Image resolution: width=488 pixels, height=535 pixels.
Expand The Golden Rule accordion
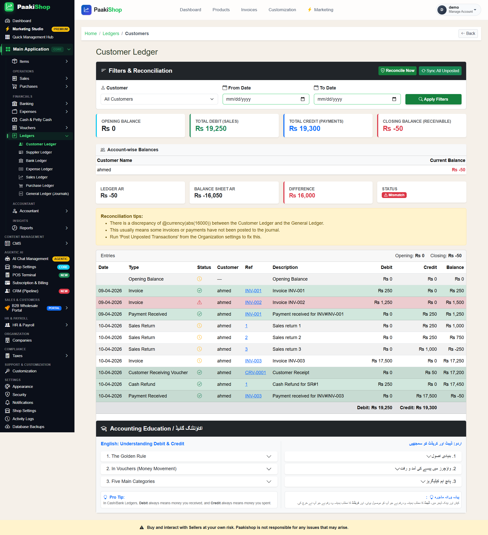(189, 456)
